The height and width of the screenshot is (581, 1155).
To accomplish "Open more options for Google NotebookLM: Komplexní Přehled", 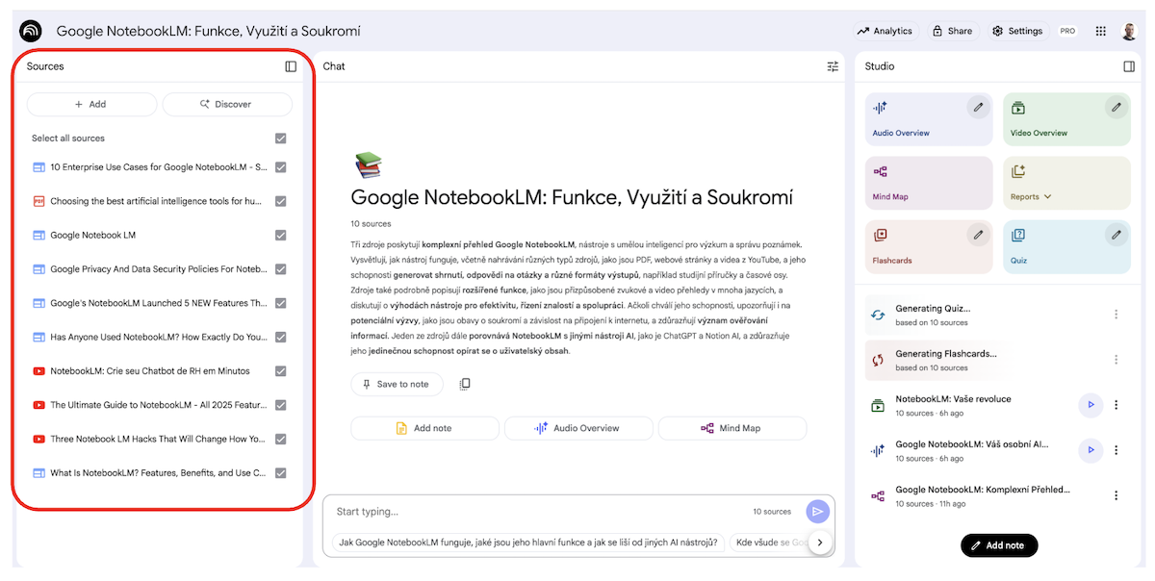I will click(x=1116, y=495).
